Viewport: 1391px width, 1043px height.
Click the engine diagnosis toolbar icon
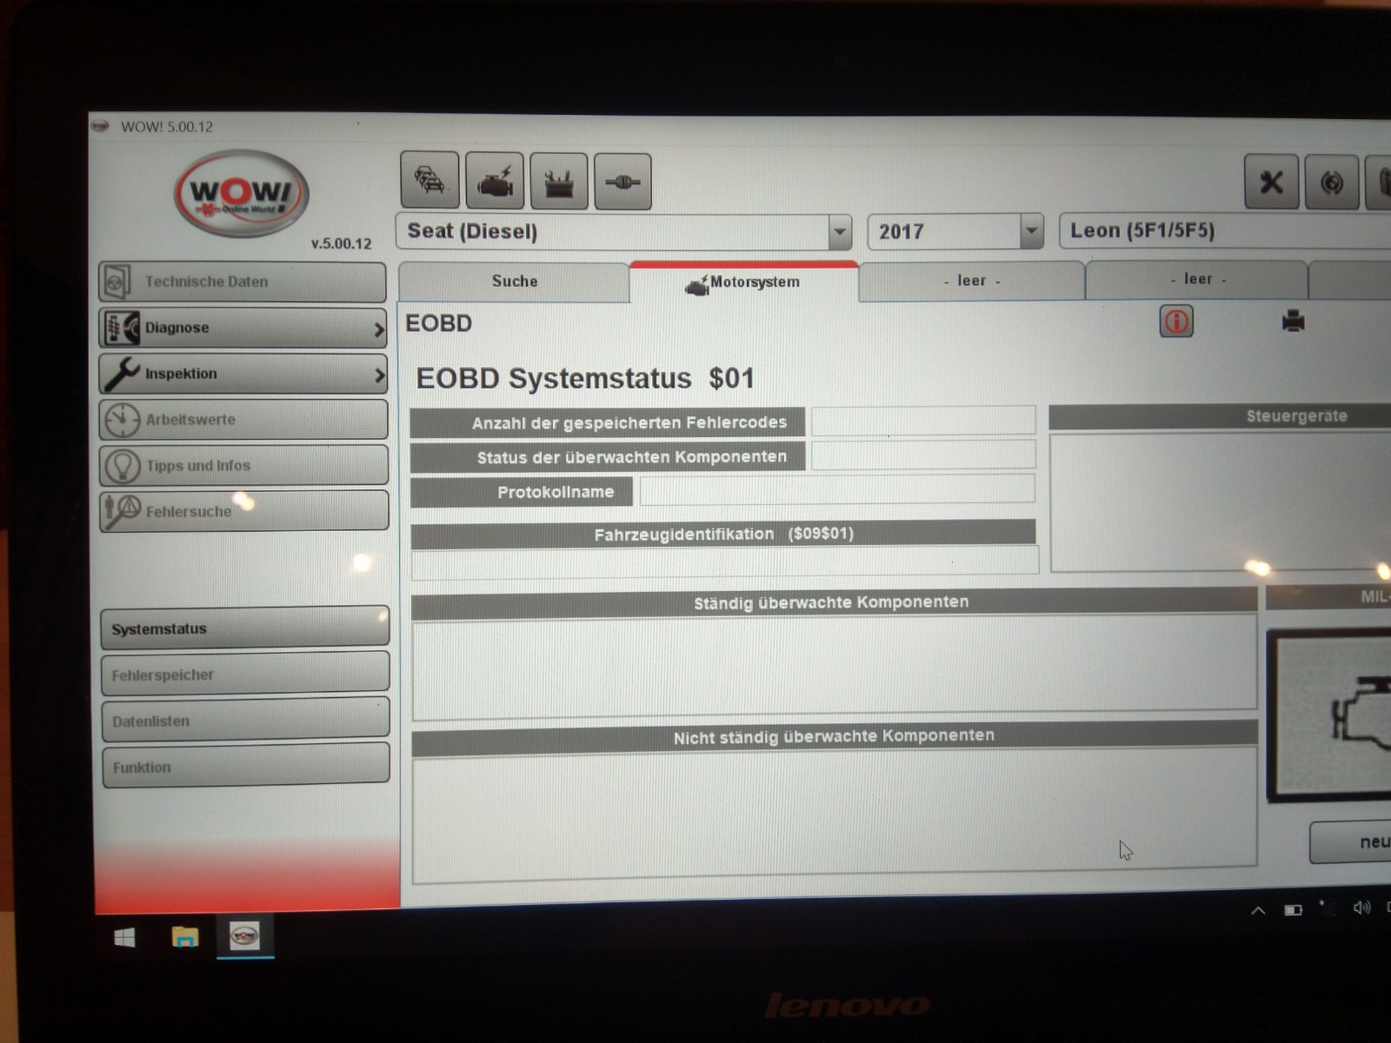tap(495, 181)
